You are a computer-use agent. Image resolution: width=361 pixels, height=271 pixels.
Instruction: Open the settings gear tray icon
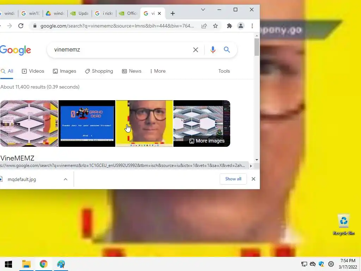click(331, 264)
